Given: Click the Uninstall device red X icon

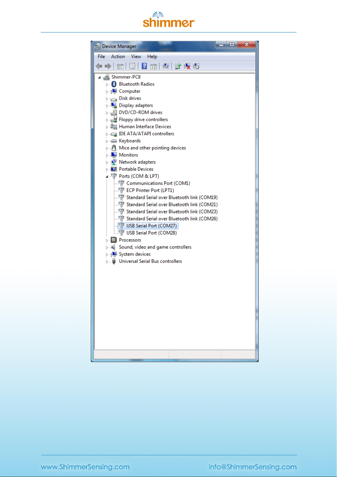Looking at the screenshot, I should 187,66.
